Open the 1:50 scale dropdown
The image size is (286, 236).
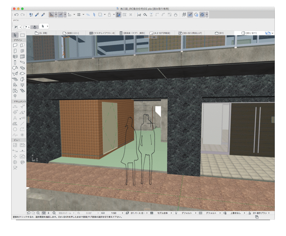[x=114, y=213]
